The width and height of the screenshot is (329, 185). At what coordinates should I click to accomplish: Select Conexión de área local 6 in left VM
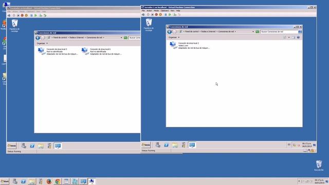[102, 51]
